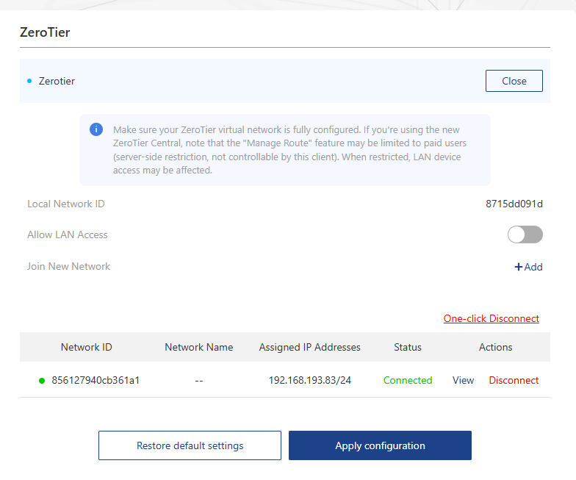Click the ZeroTier configuration notice text

tap(289, 150)
